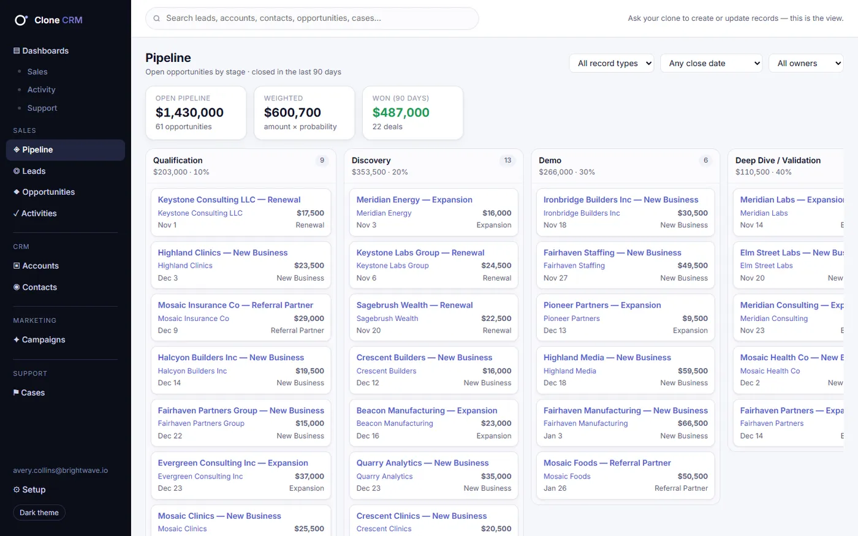The height and width of the screenshot is (536, 858).
Task: Click the Won (90 days) $487,000 card
Action: 412,113
